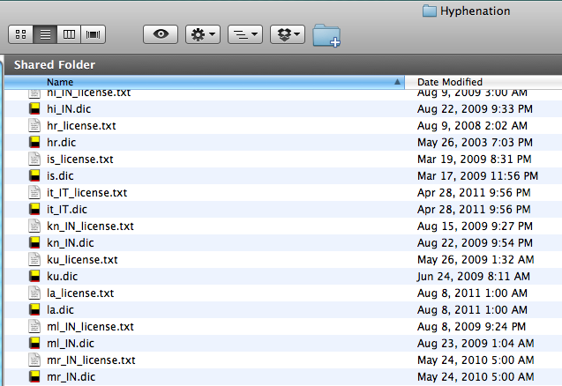Click the New Folder icon

click(326, 35)
